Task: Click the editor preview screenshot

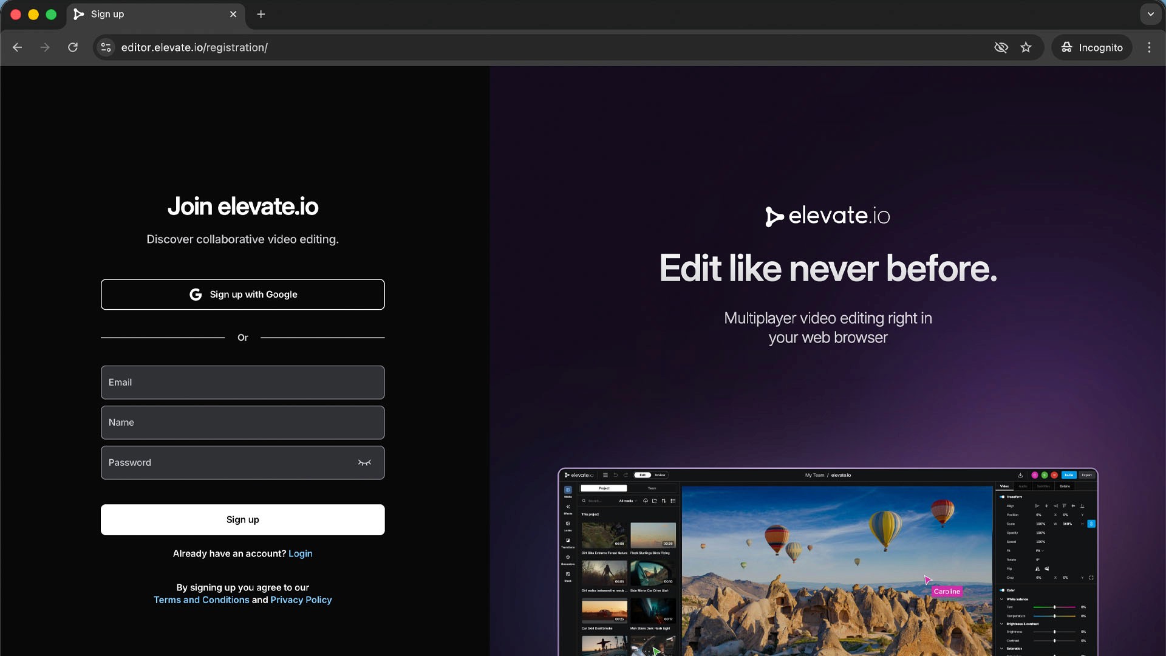Action: coord(827,562)
